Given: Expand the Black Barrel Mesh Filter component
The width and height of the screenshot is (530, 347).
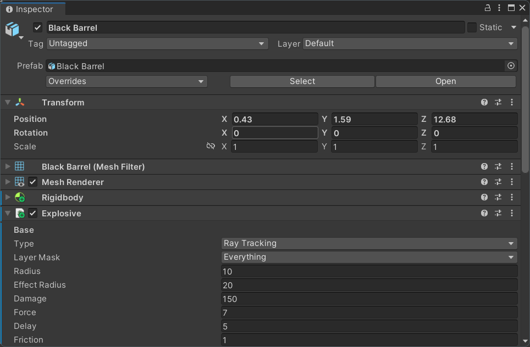Looking at the screenshot, I should 8,166.
